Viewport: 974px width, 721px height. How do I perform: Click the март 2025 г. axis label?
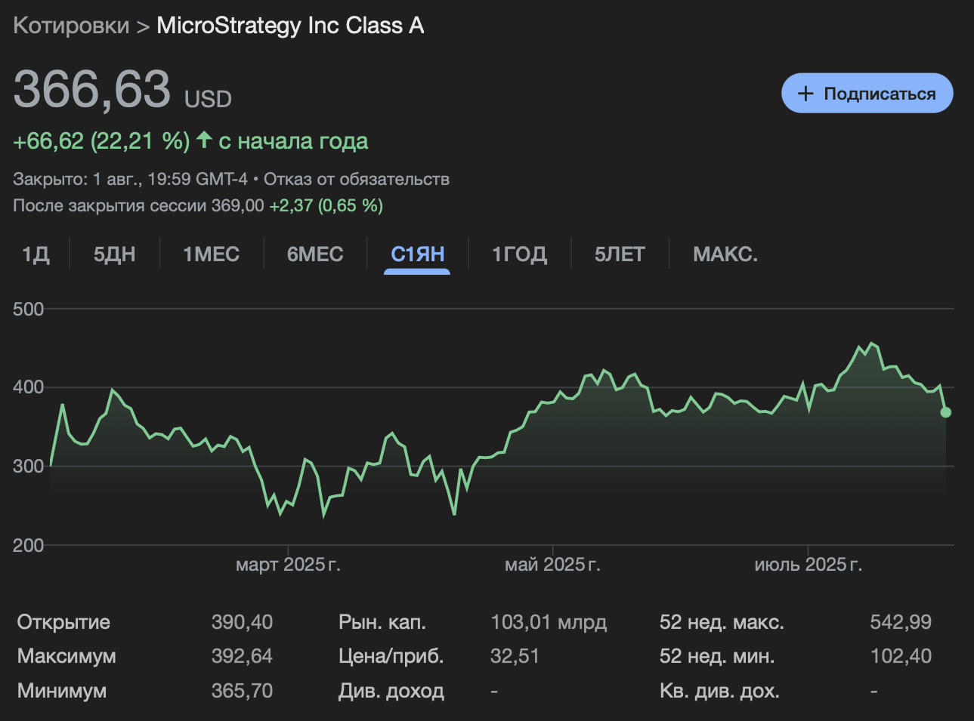pyautogui.click(x=288, y=565)
